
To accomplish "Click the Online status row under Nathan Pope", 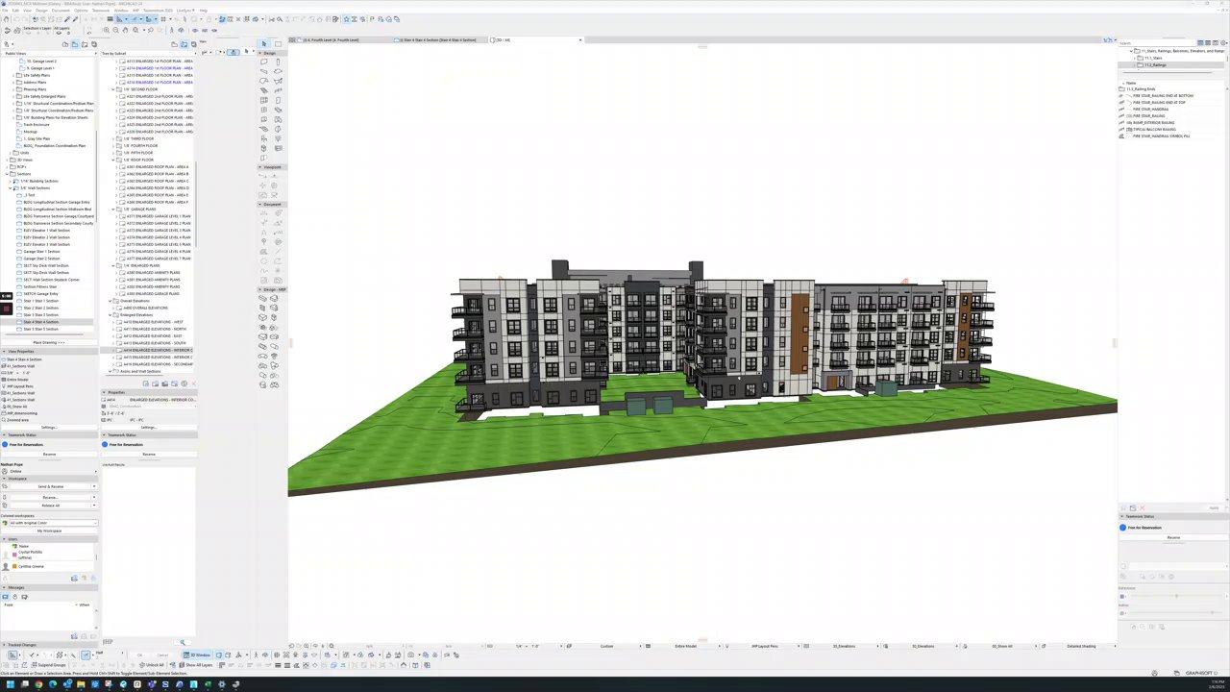I will (49, 471).
